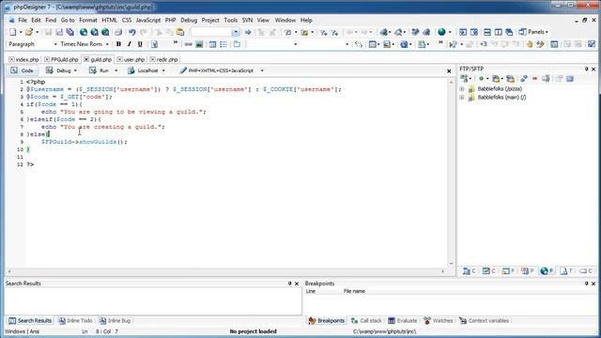Image resolution: width=601 pixels, height=338 pixels.
Task: Insert a hyperlink with the link icon
Action: coord(188,44)
